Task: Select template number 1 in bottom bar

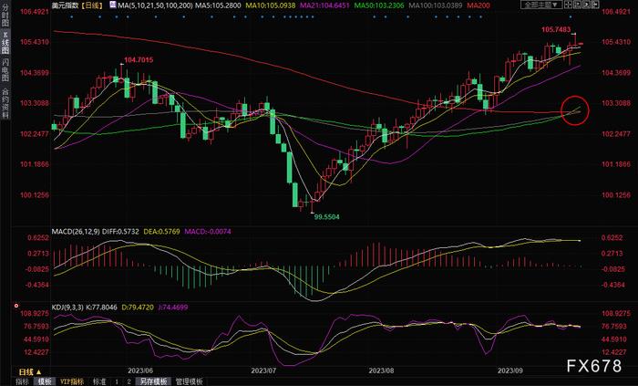Action: (117, 381)
